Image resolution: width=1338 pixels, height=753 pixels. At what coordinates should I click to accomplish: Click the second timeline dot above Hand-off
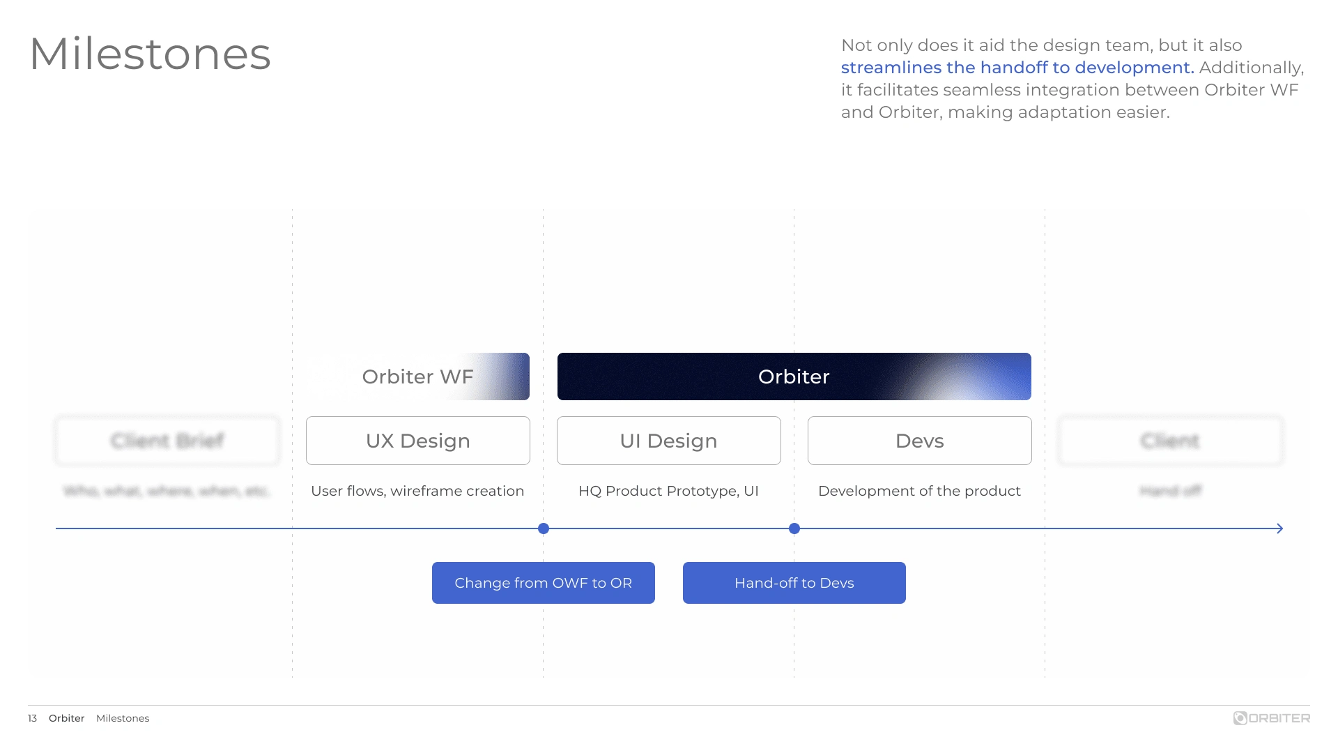(x=794, y=528)
